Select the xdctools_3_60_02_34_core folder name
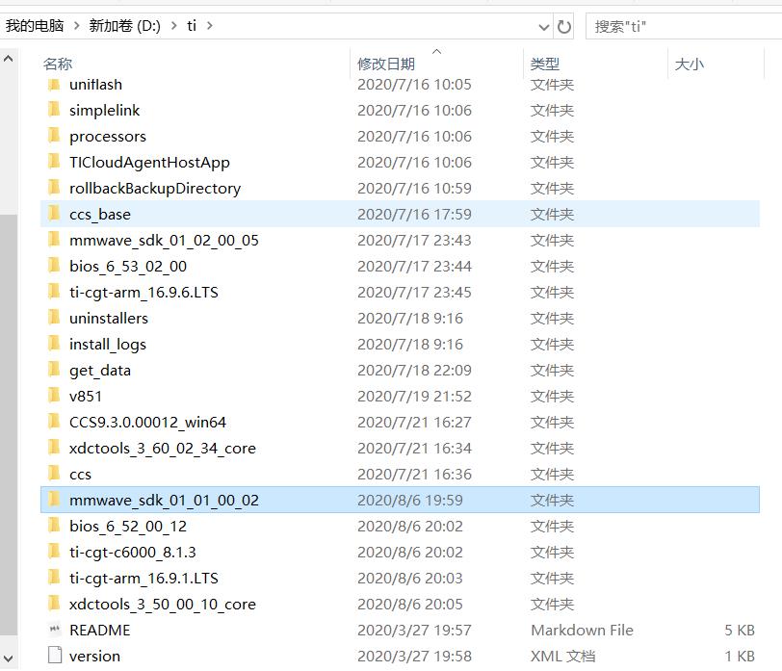 coord(163,449)
